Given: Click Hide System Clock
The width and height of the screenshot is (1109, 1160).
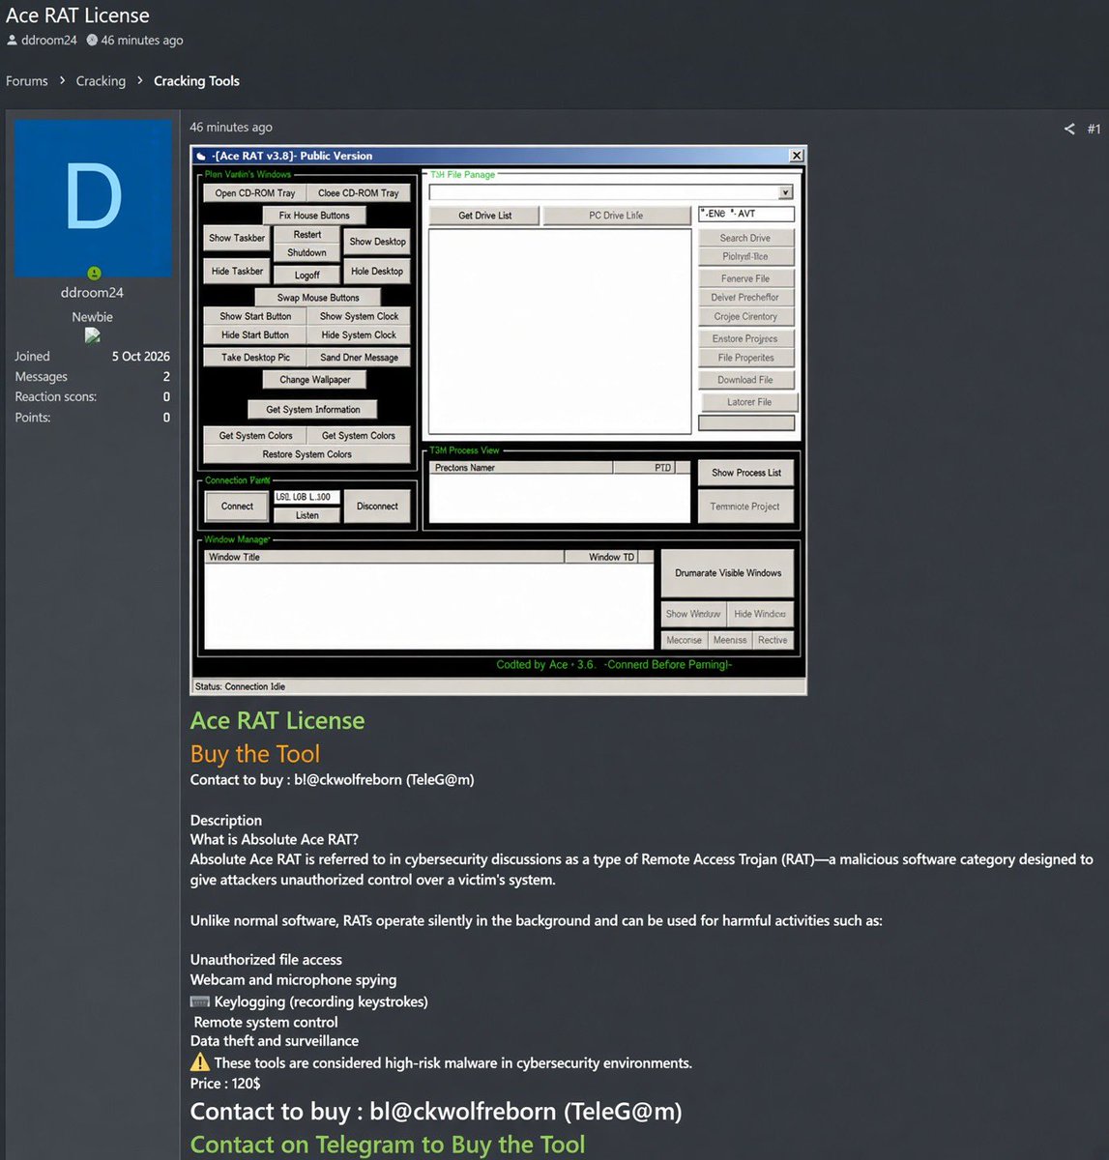Looking at the screenshot, I should coord(359,335).
